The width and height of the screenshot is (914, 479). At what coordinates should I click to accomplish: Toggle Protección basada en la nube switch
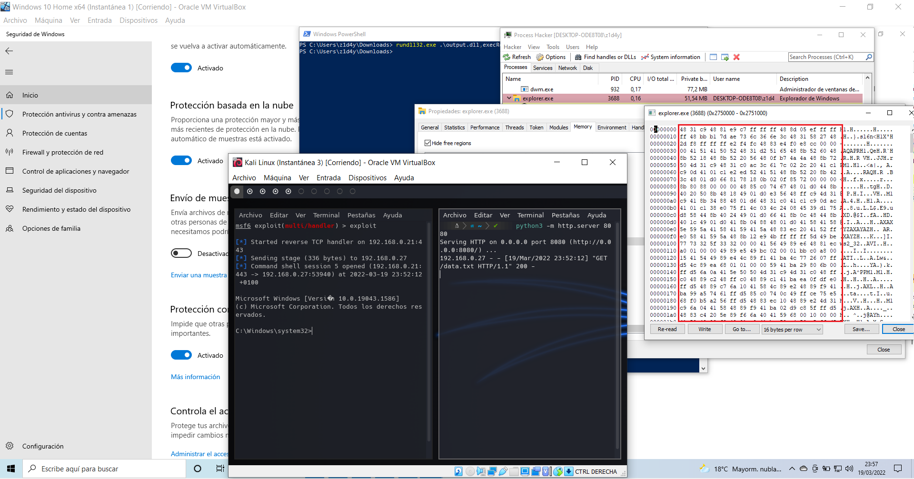click(x=181, y=160)
